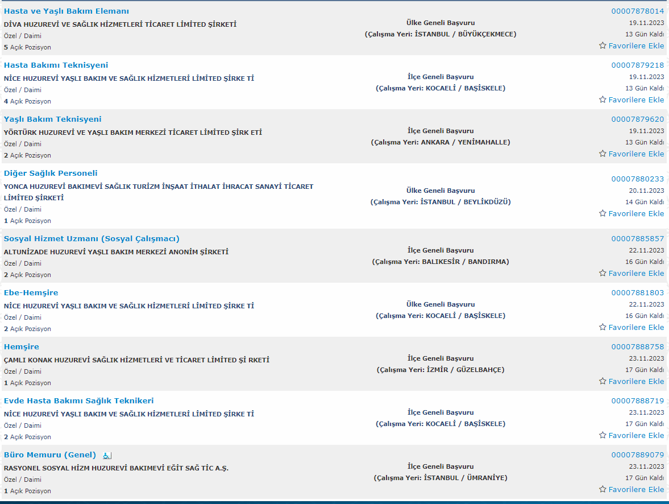Click the star icon for listing 00007889079
The height and width of the screenshot is (504, 669).
[602, 489]
